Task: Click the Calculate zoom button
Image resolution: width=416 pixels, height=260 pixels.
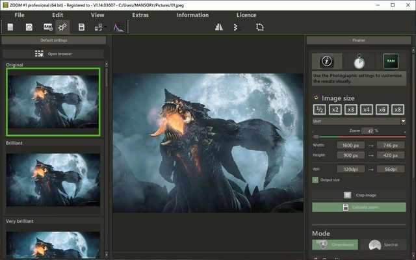Action: pos(359,207)
